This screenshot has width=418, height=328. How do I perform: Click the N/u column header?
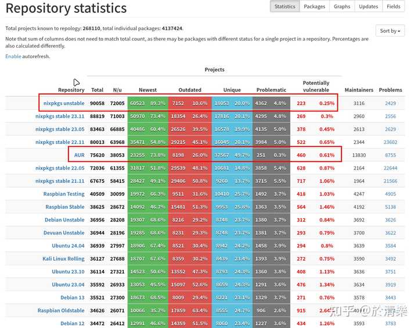(117, 90)
